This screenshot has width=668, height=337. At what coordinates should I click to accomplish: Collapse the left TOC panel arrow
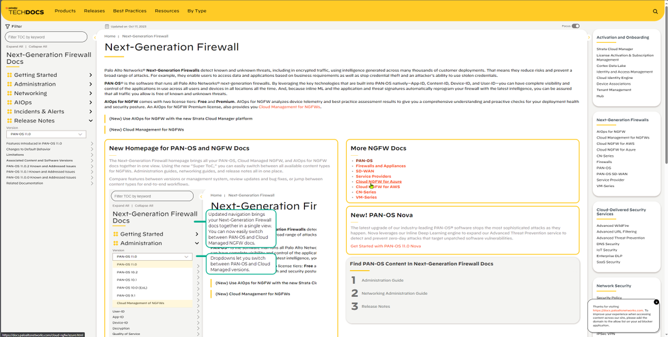[95, 37]
